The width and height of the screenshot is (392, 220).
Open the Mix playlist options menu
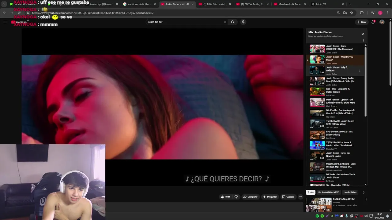363,40
